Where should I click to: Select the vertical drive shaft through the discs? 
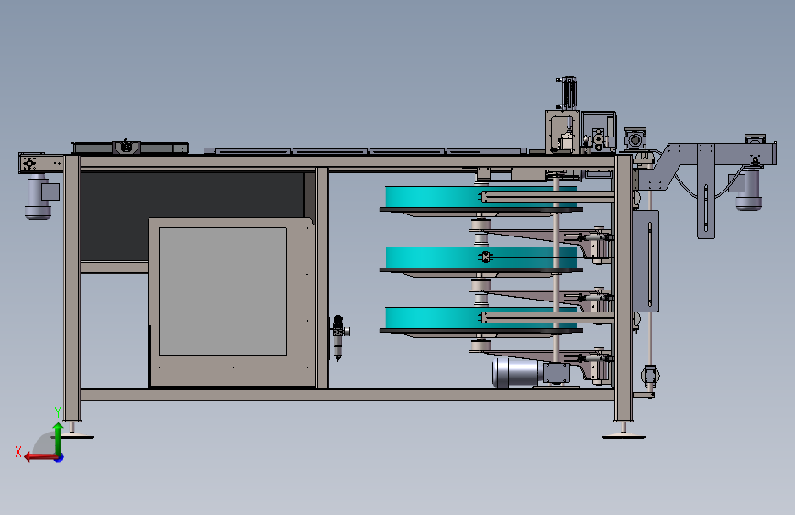coord(557,268)
